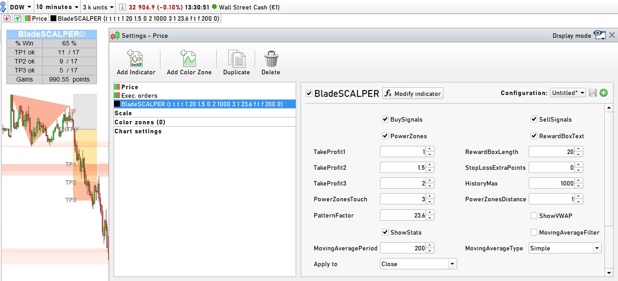Delete the indicator with the trash icon
The image size is (618, 281).
271,59
